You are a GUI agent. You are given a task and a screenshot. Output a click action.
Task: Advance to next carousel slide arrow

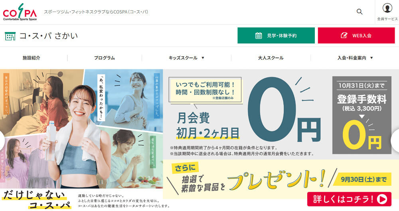[x=395, y=140]
